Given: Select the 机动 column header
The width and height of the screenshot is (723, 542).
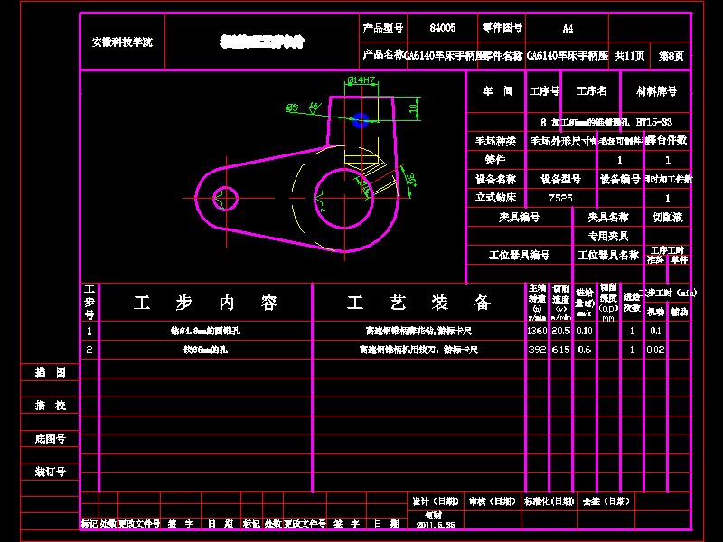Looking at the screenshot, I should pyautogui.click(x=655, y=312).
